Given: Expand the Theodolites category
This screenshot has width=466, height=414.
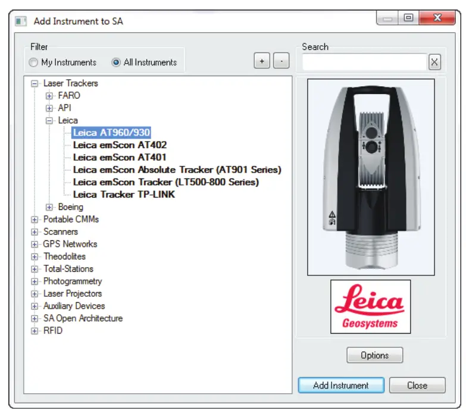Looking at the screenshot, I should [35, 256].
